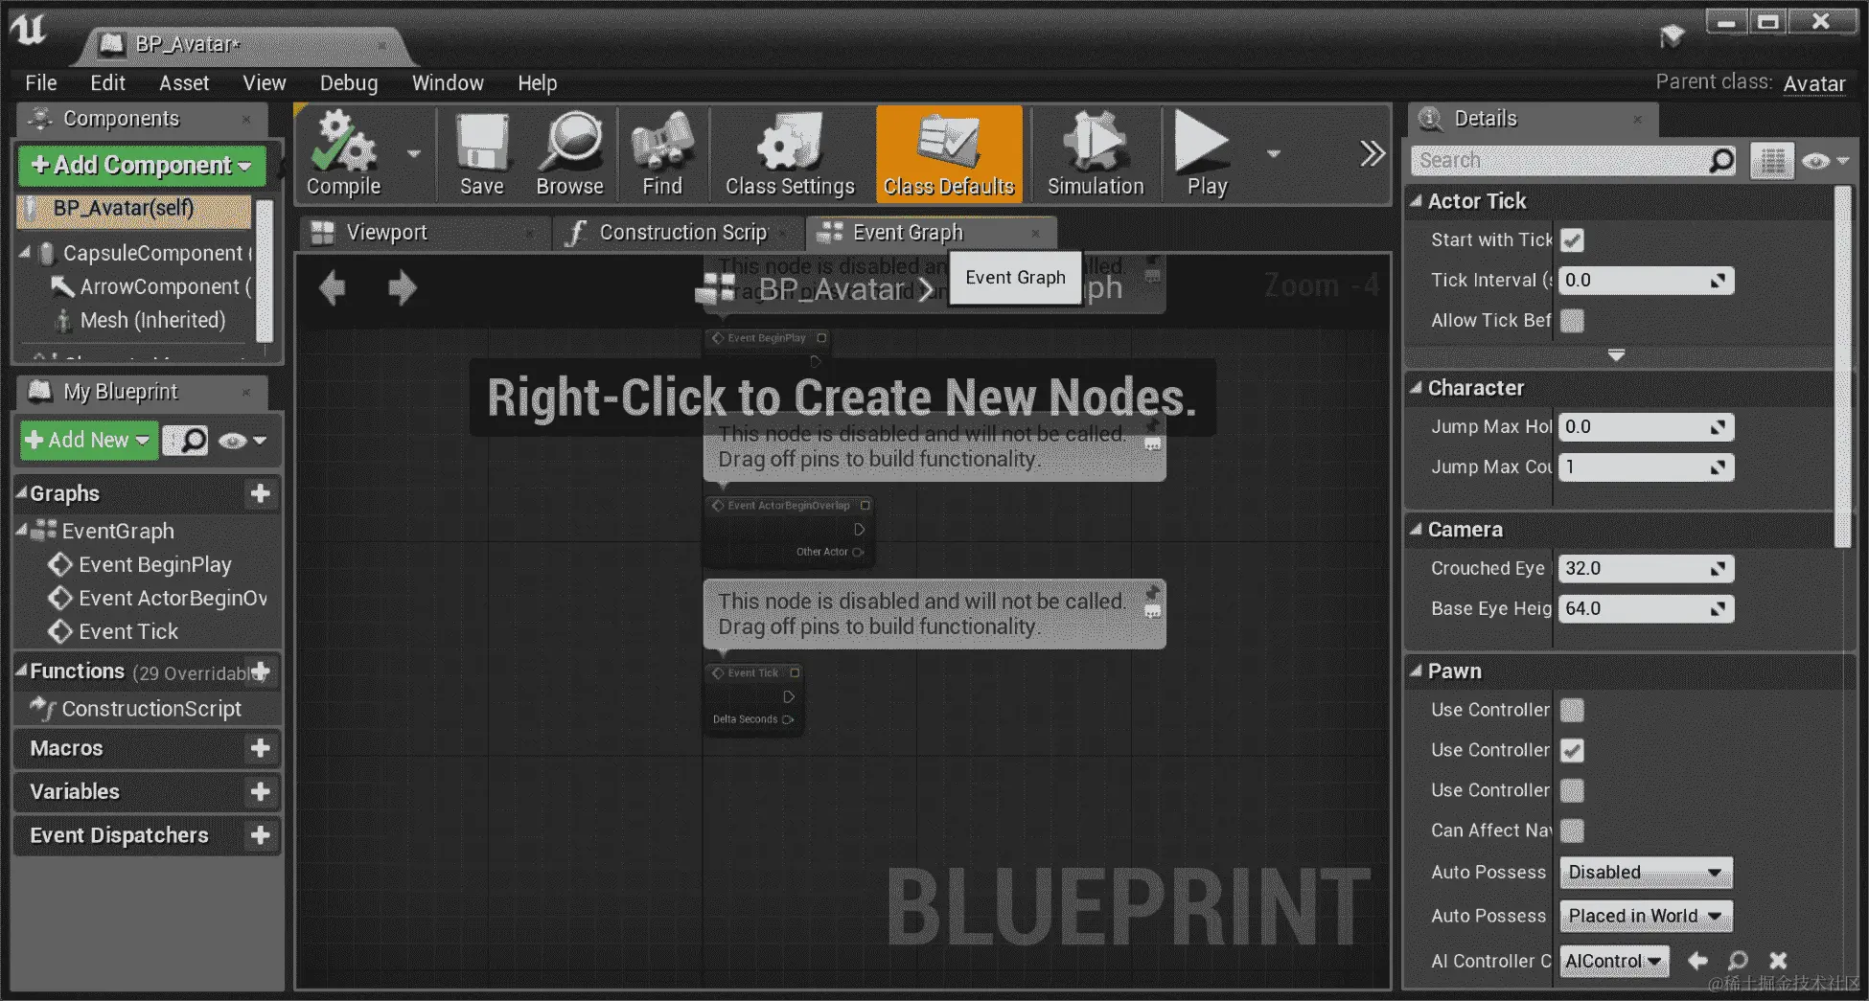Open the Asset menu
This screenshot has width=1869, height=1001.
tap(184, 83)
